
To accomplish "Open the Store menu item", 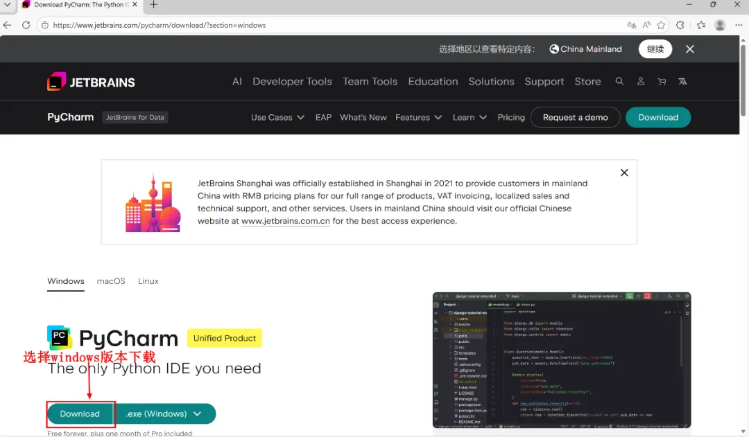I will (x=587, y=82).
